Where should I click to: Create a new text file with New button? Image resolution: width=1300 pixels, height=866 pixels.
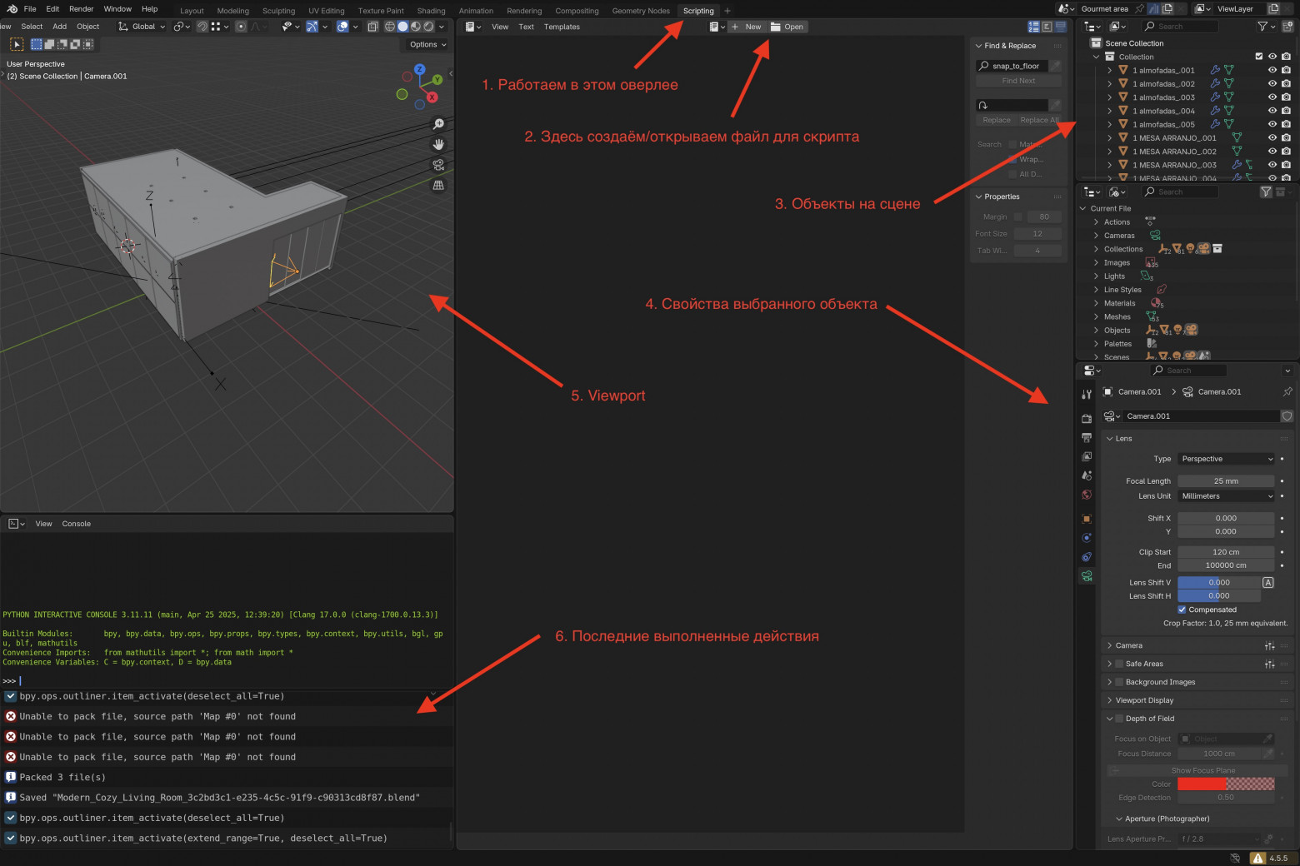coord(747,26)
